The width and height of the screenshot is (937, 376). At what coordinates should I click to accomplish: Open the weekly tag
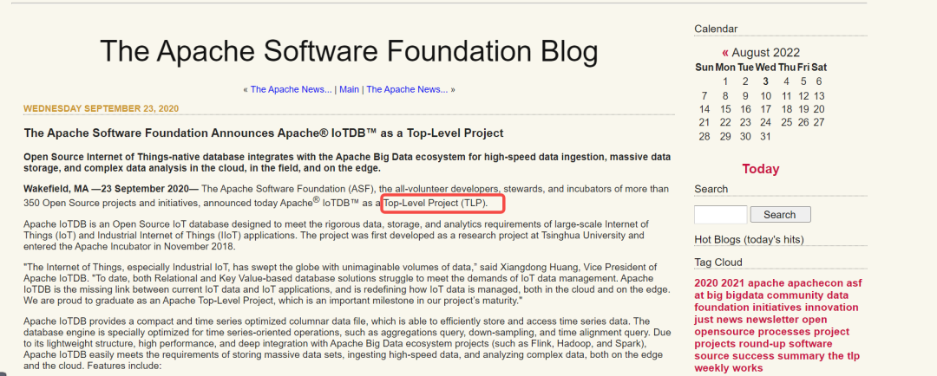712,368
